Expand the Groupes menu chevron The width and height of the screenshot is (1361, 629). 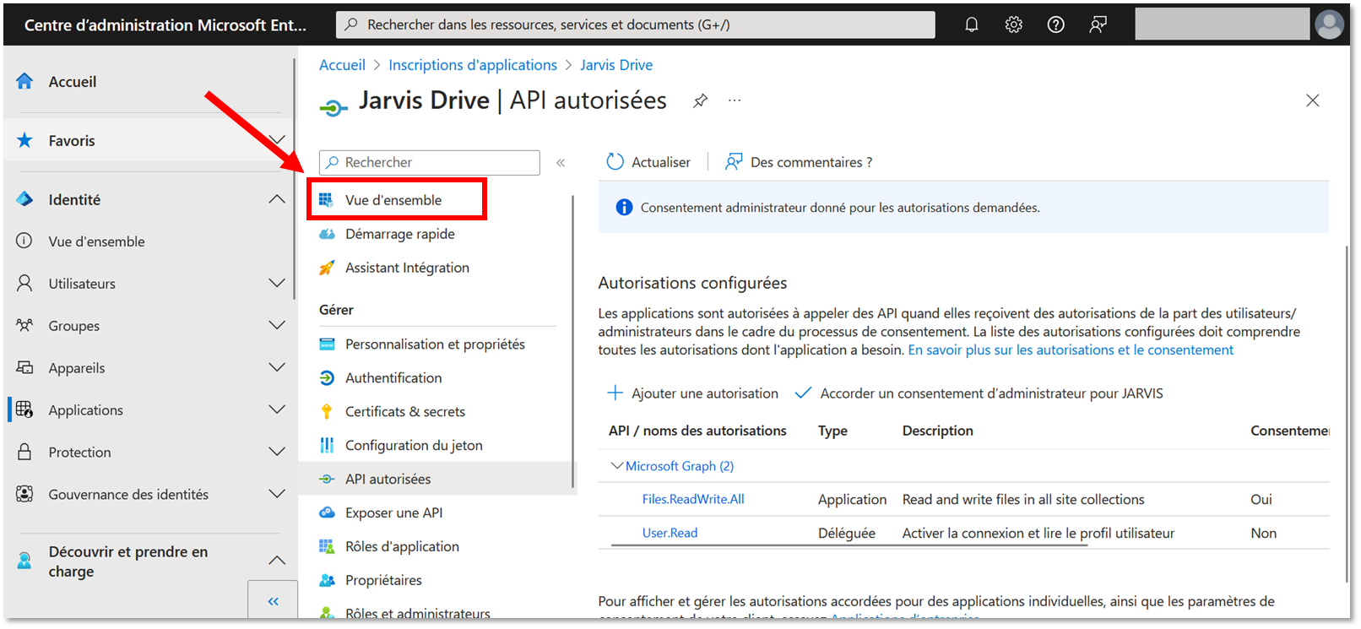[277, 325]
